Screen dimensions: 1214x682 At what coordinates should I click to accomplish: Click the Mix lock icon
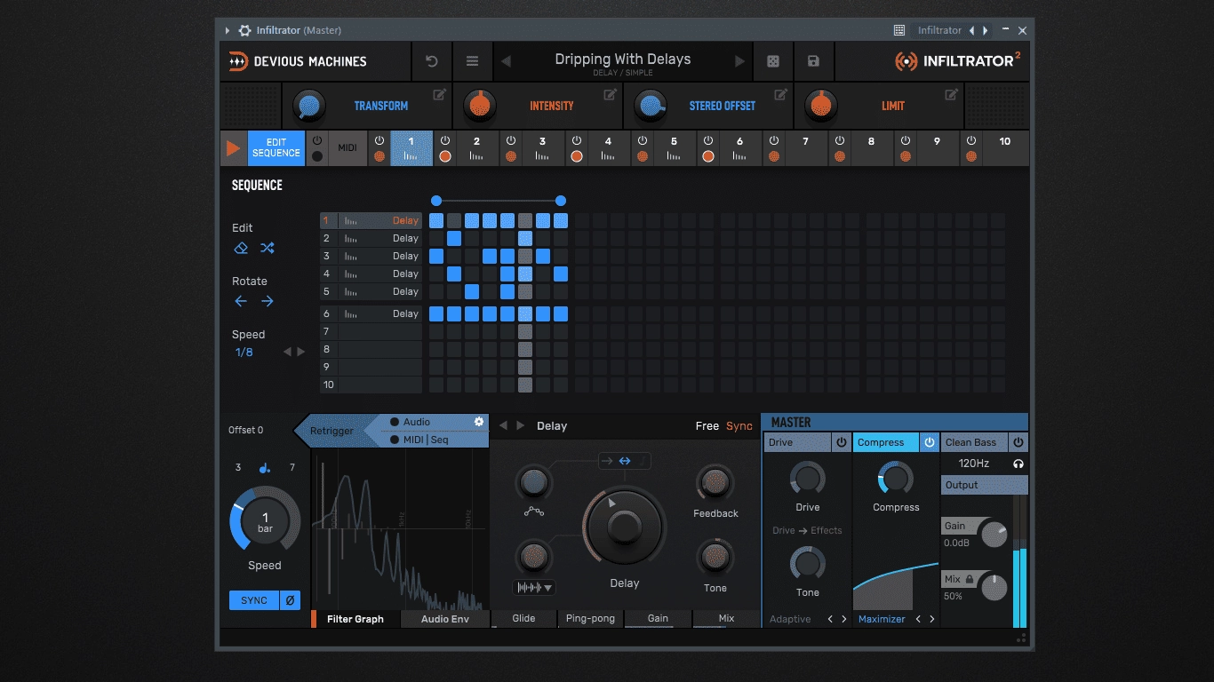click(x=970, y=579)
